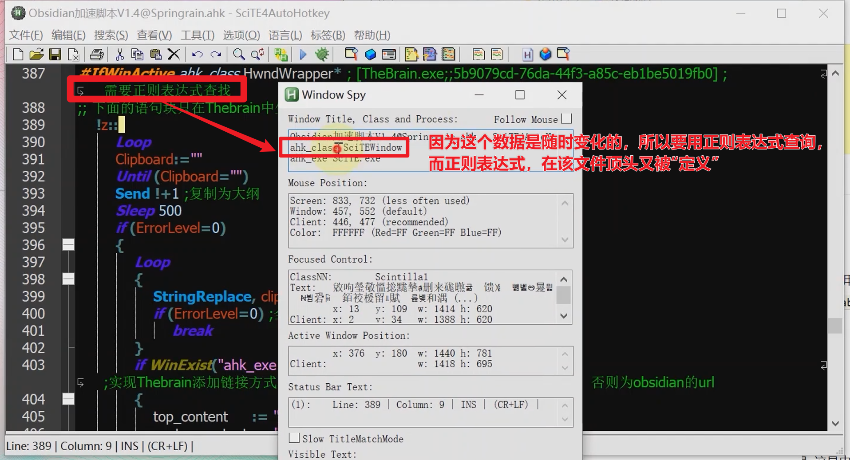Click the green AutoHotkey convert icon
Screen dimensions: 850x460
(x=281, y=55)
